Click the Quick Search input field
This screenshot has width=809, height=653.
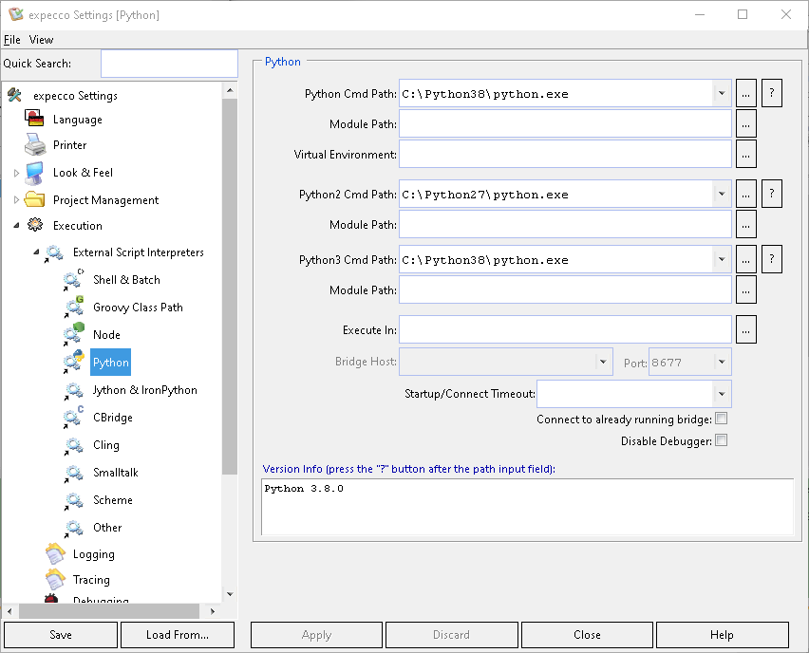[x=169, y=64]
